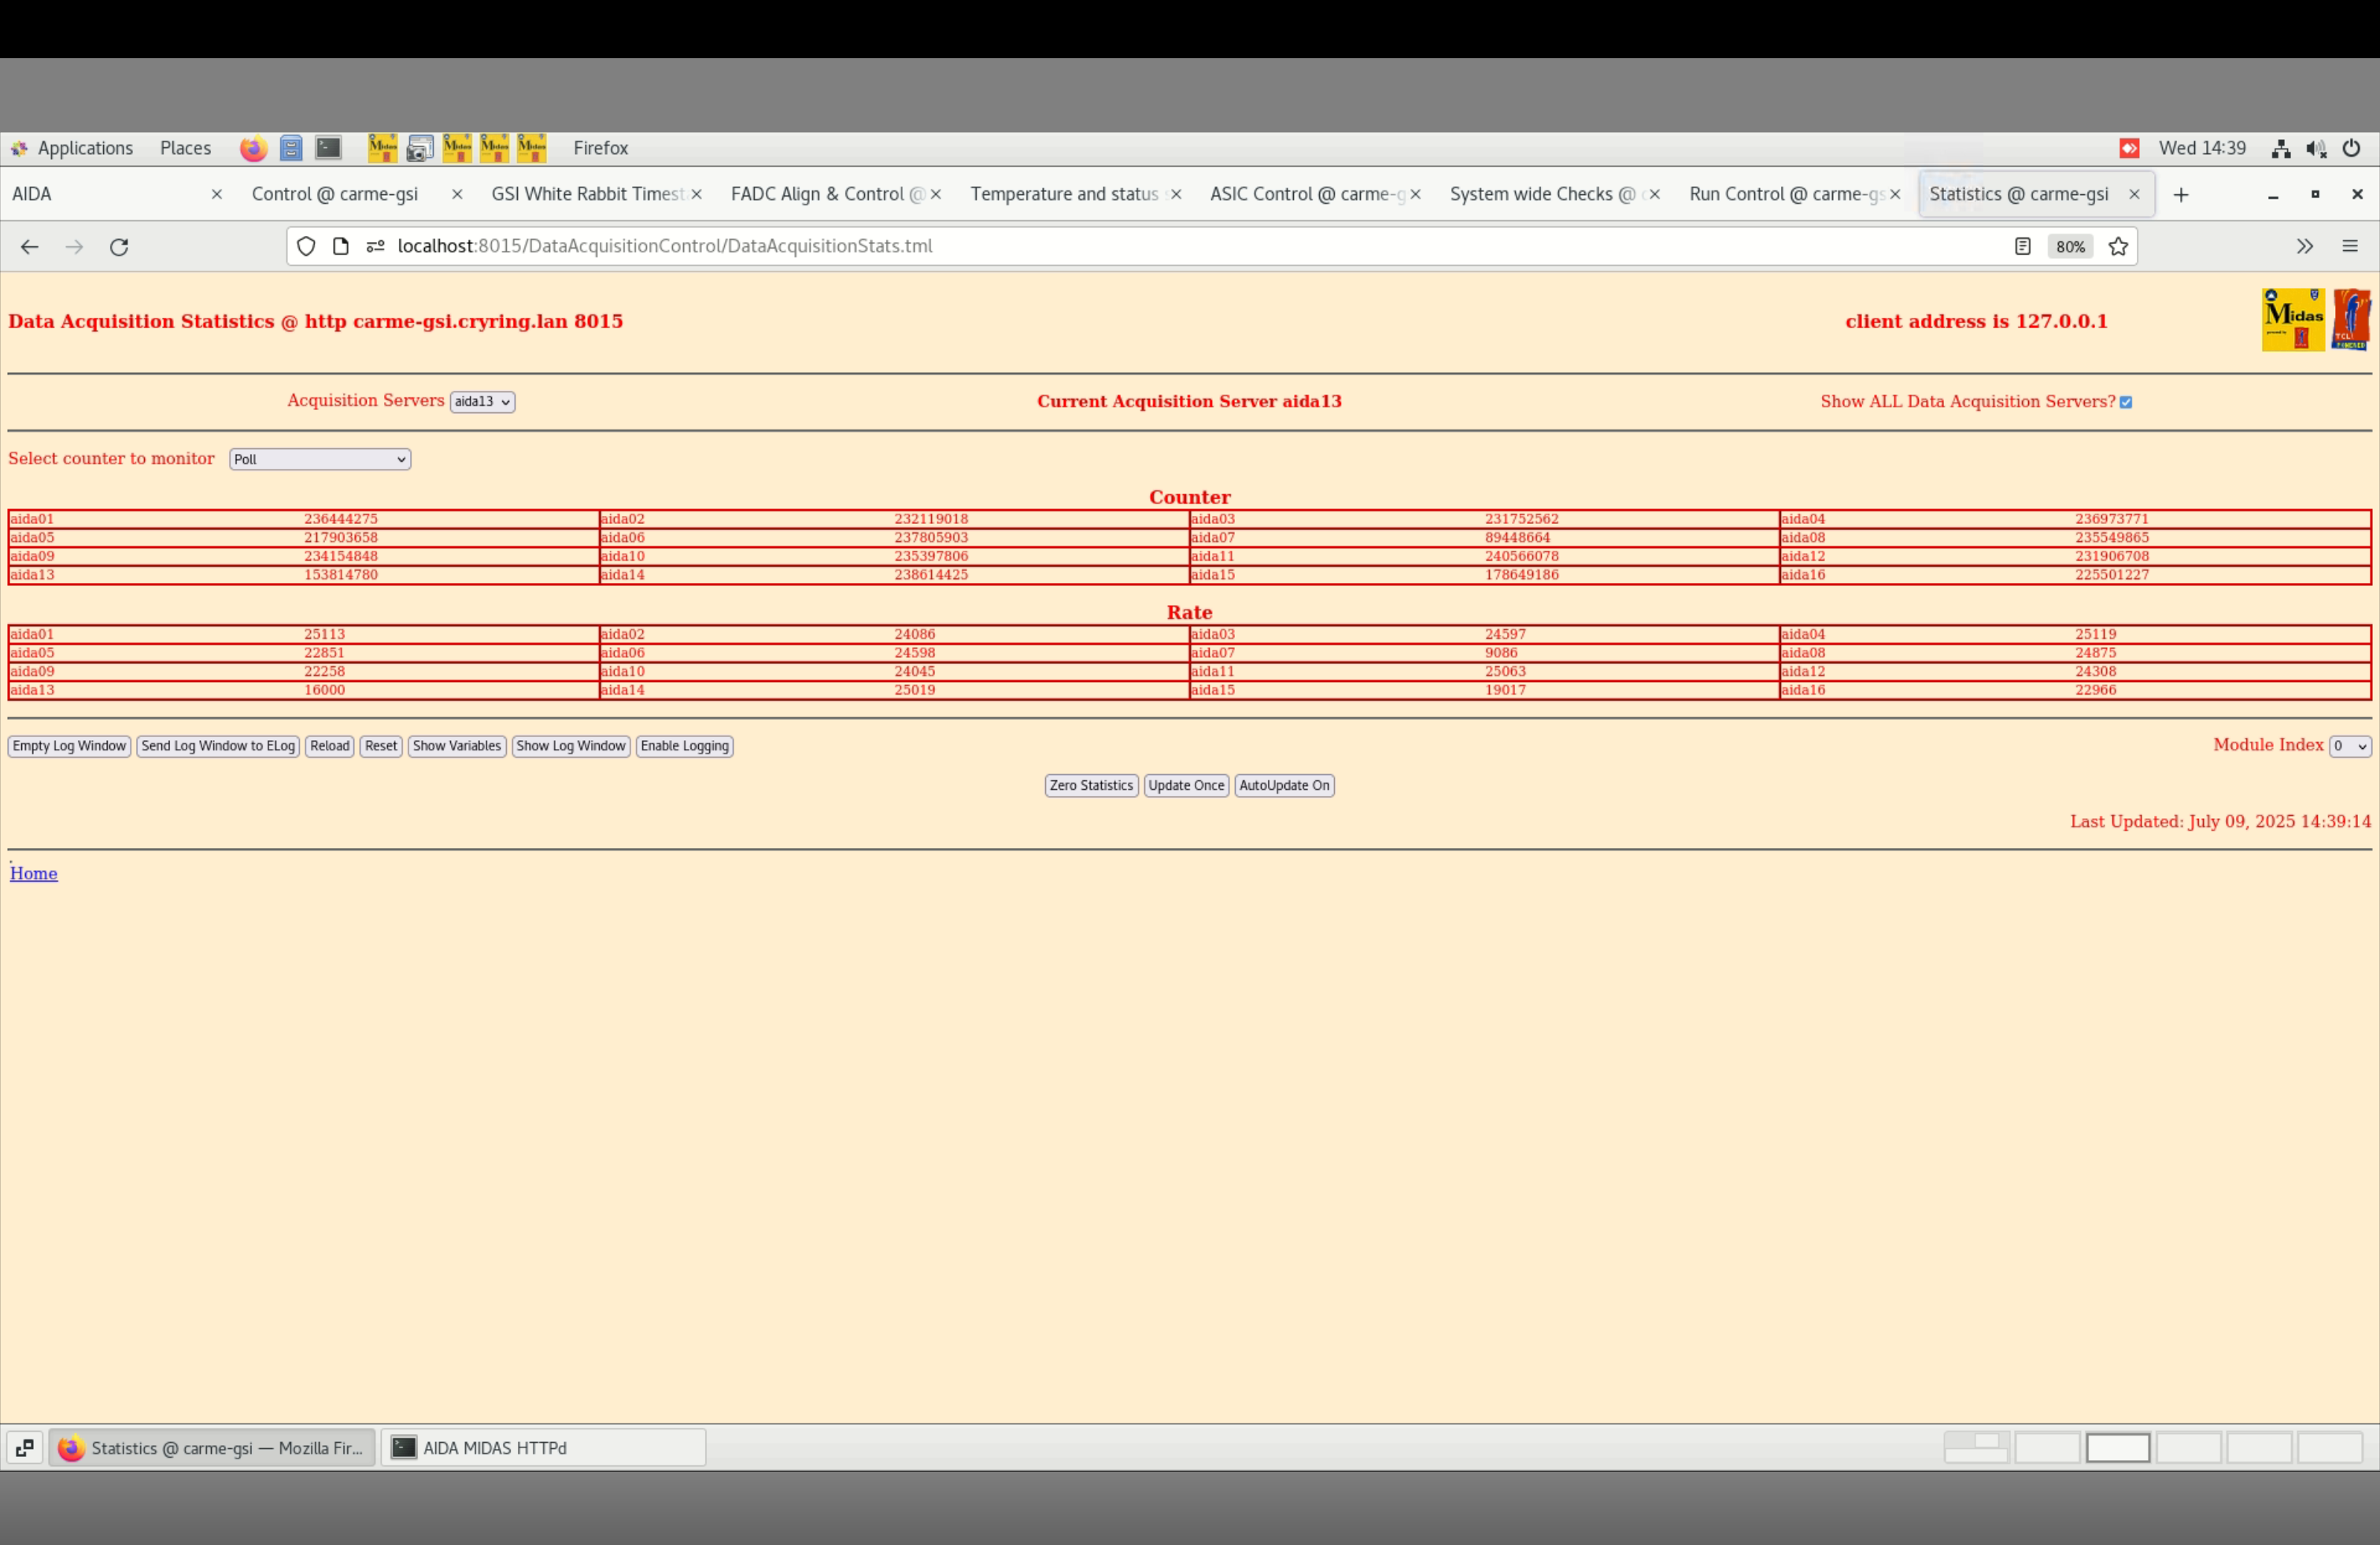Click the back navigation arrow
This screenshot has width=2380, height=1545.
pyautogui.click(x=29, y=247)
